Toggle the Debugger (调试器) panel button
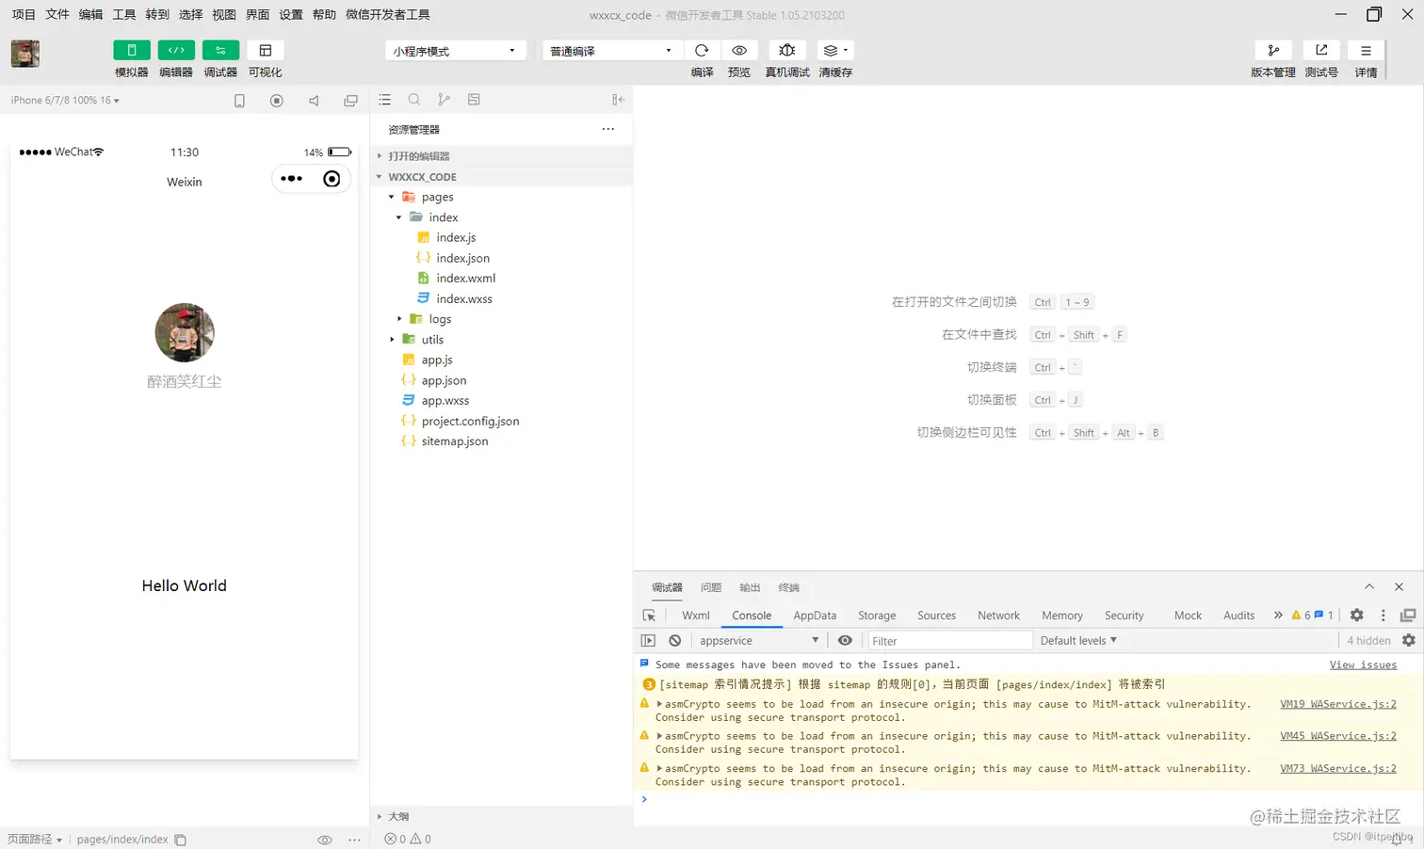This screenshot has width=1424, height=849. point(220,50)
